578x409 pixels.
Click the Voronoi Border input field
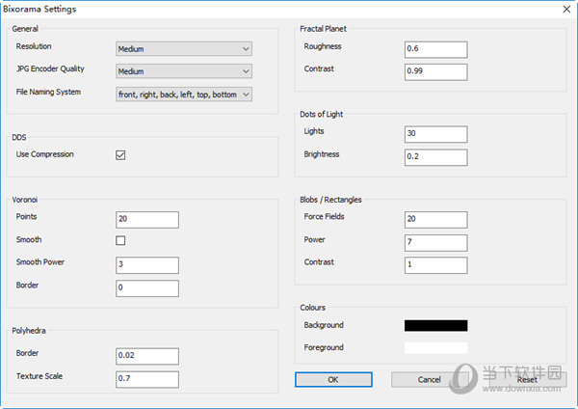[x=147, y=287]
